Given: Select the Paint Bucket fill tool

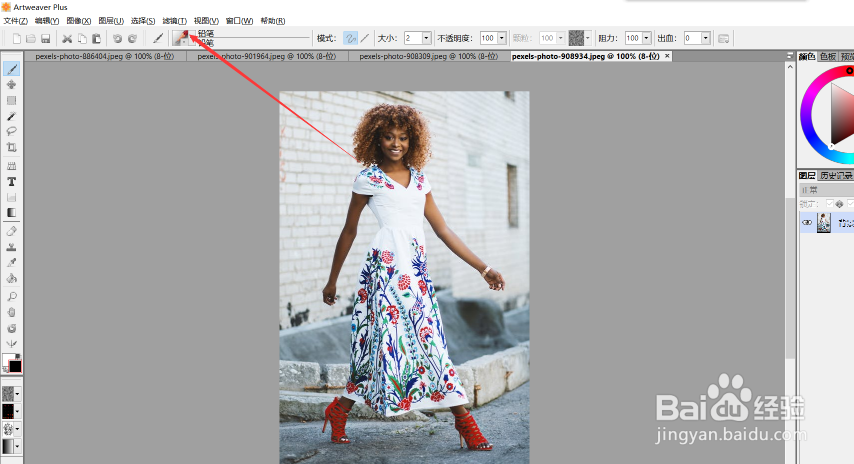Looking at the screenshot, I should tap(11, 278).
